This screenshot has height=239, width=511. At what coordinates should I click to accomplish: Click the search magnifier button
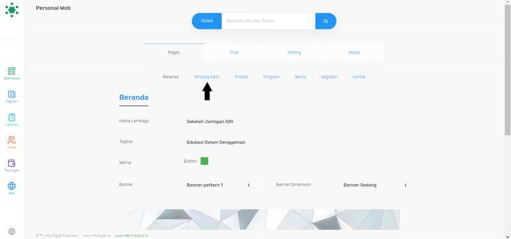(326, 21)
